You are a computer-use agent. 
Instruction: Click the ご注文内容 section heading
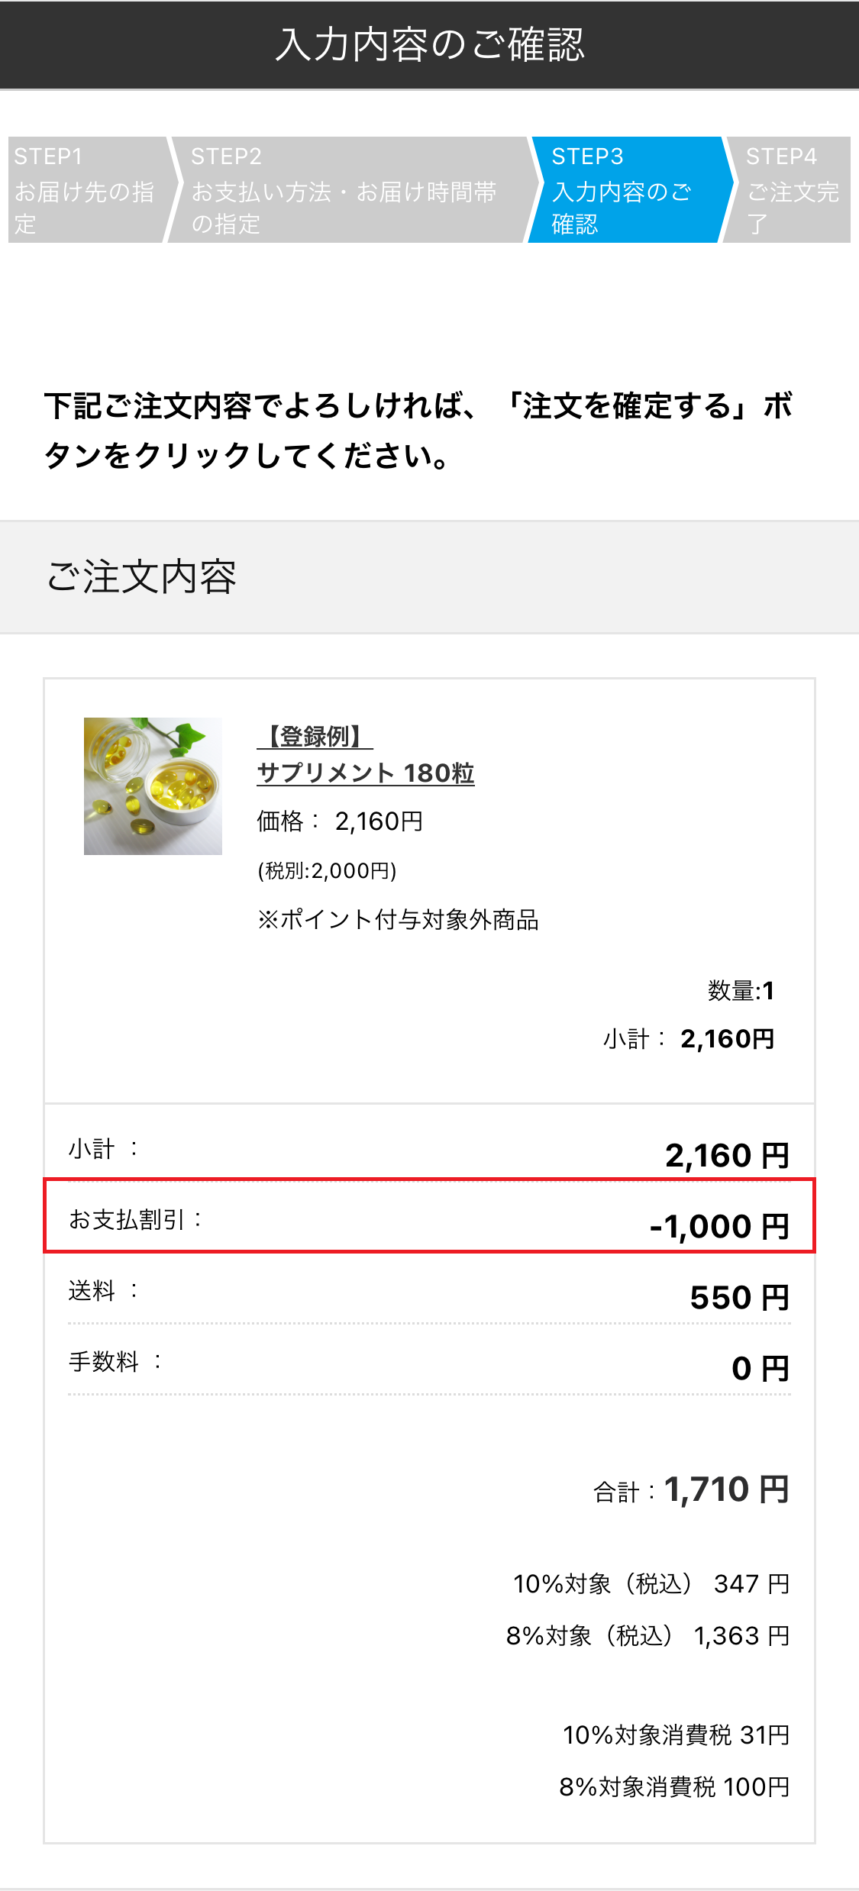142,577
